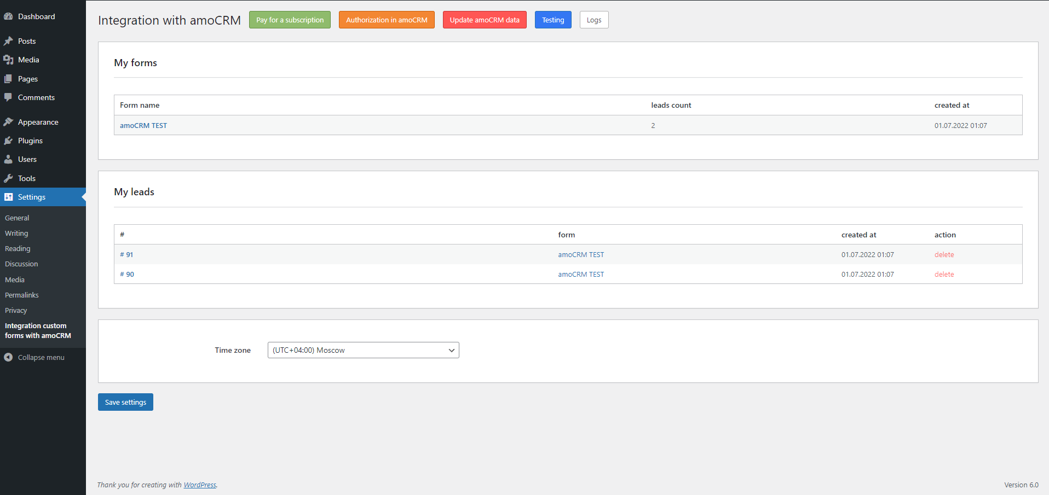Image resolution: width=1049 pixels, height=495 pixels.
Task: Open Reading settings submenu
Action: [x=18, y=248]
